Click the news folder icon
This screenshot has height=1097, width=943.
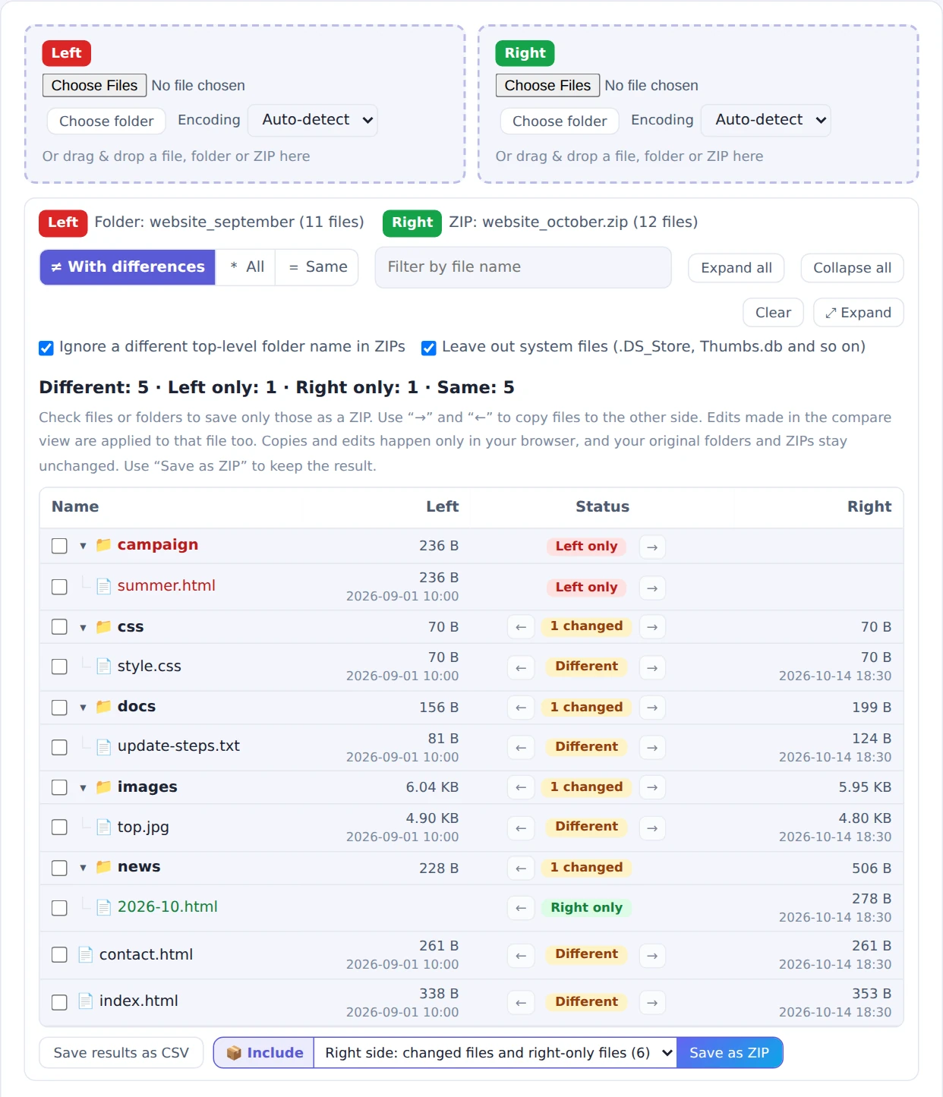click(104, 866)
